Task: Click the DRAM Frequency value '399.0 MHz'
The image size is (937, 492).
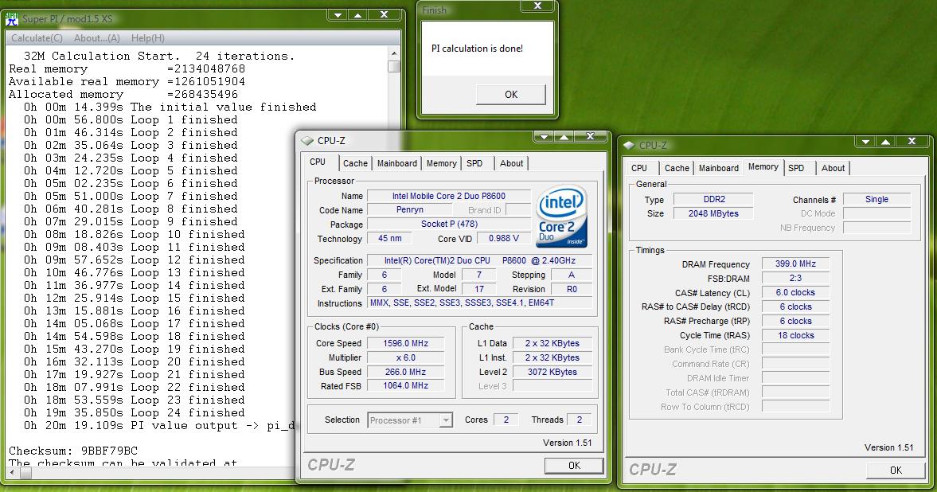Action: pos(795,264)
